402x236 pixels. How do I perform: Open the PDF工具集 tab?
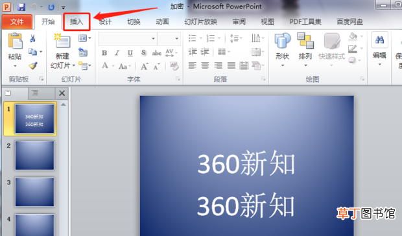[x=305, y=22]
